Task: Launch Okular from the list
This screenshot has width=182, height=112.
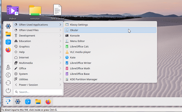Action: pyautogui.click(x=110, y=30)
